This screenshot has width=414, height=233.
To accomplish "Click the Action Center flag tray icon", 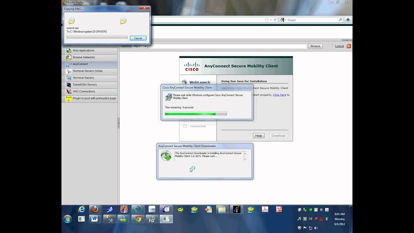I will click(x=305, y=228).
